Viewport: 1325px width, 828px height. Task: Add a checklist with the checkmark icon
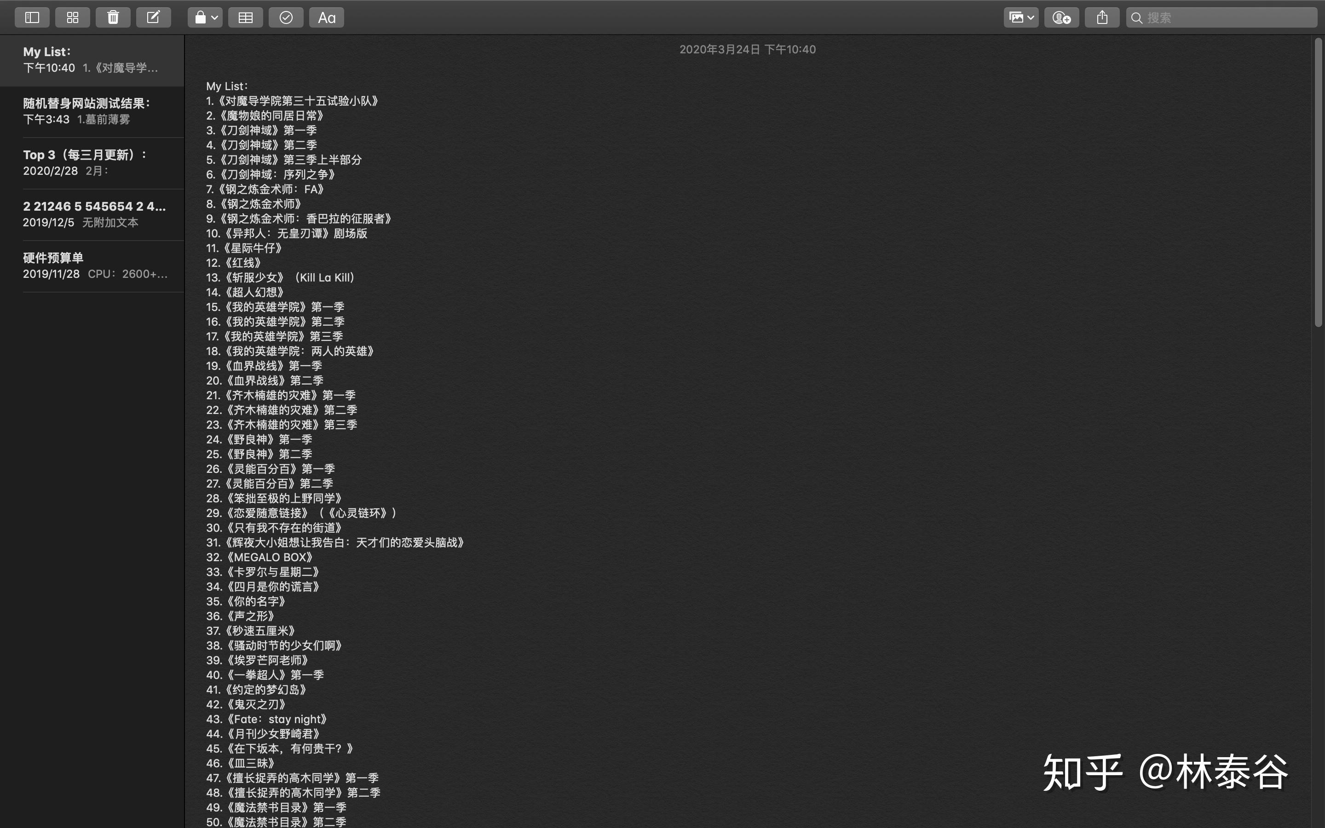[286, 17]
